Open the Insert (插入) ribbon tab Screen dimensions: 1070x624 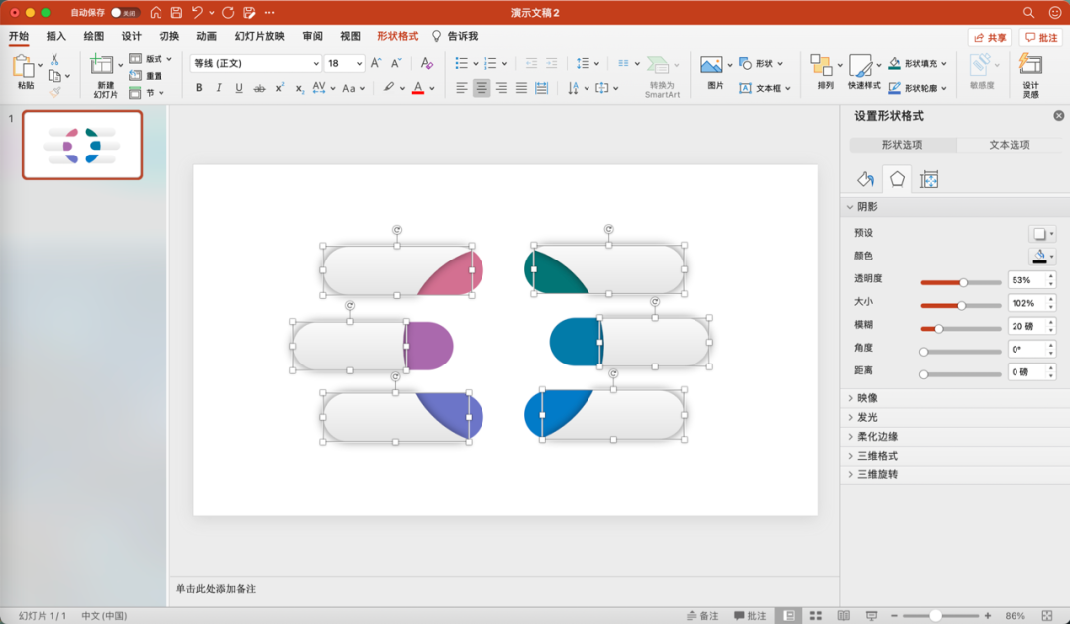[x=56, y=36]
